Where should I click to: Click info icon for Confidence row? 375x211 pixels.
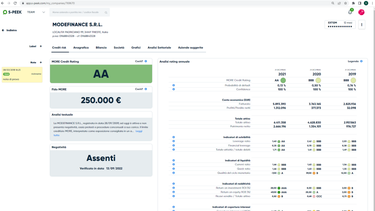pyautogui.click(x=174, y=89)
